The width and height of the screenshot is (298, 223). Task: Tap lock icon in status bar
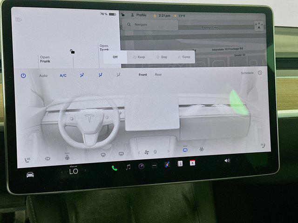click(x=123, y=14)
